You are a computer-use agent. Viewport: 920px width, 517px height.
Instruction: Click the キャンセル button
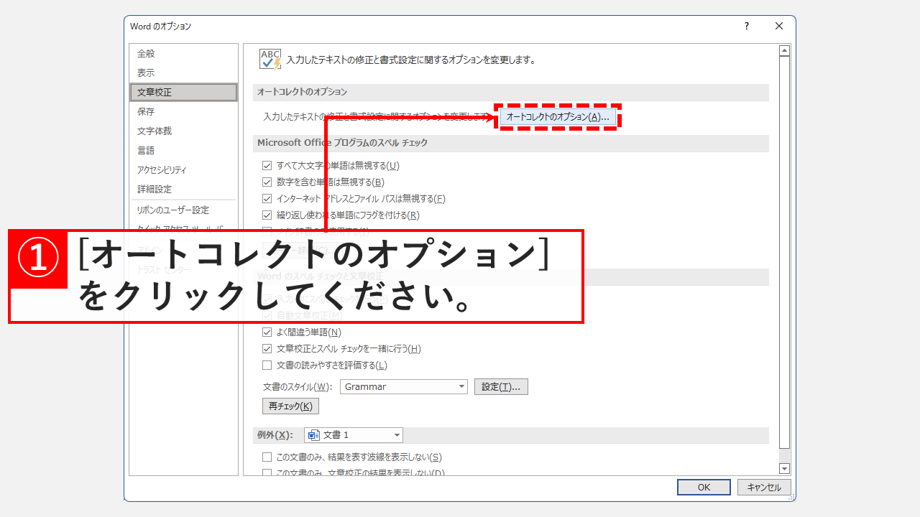(764, 488)
